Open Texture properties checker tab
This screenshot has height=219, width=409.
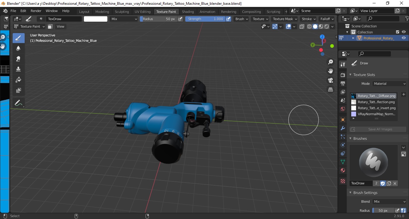coord(343,181)
